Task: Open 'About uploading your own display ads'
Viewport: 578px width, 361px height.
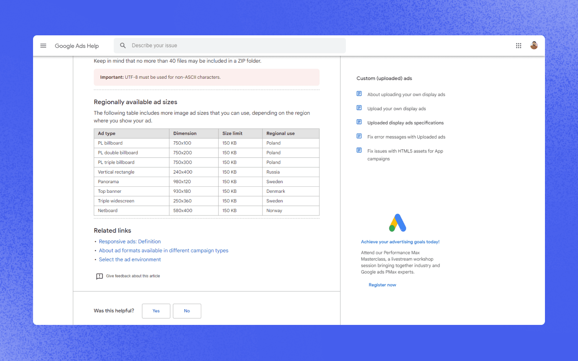Action: (406, 94)
